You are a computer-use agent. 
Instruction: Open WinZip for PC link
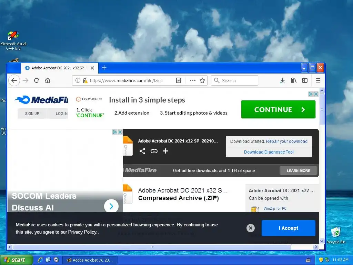[275, 208]
